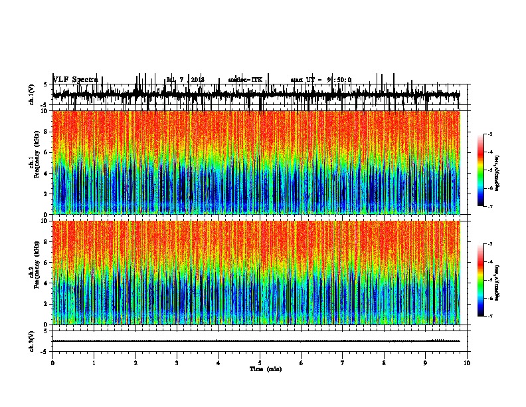Click time axis tick label "3"
526x407 pixels.
click(x=177, y=363)
